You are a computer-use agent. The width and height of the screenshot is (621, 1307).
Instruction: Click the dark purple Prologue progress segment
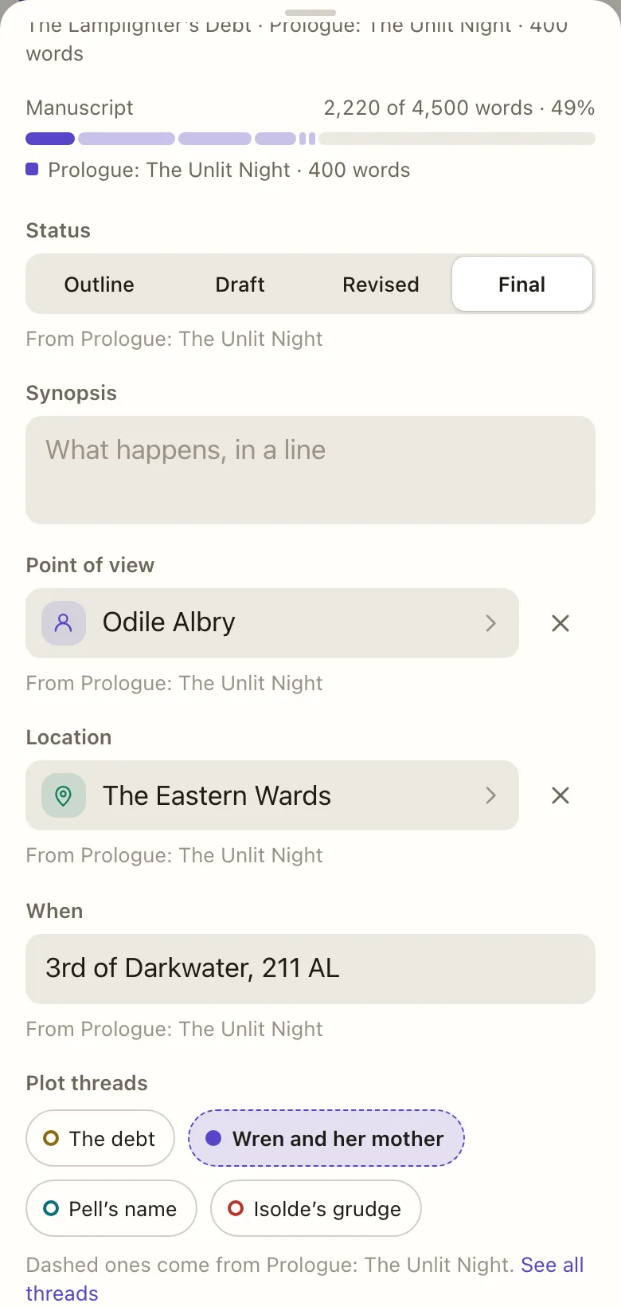click(50, 139)
